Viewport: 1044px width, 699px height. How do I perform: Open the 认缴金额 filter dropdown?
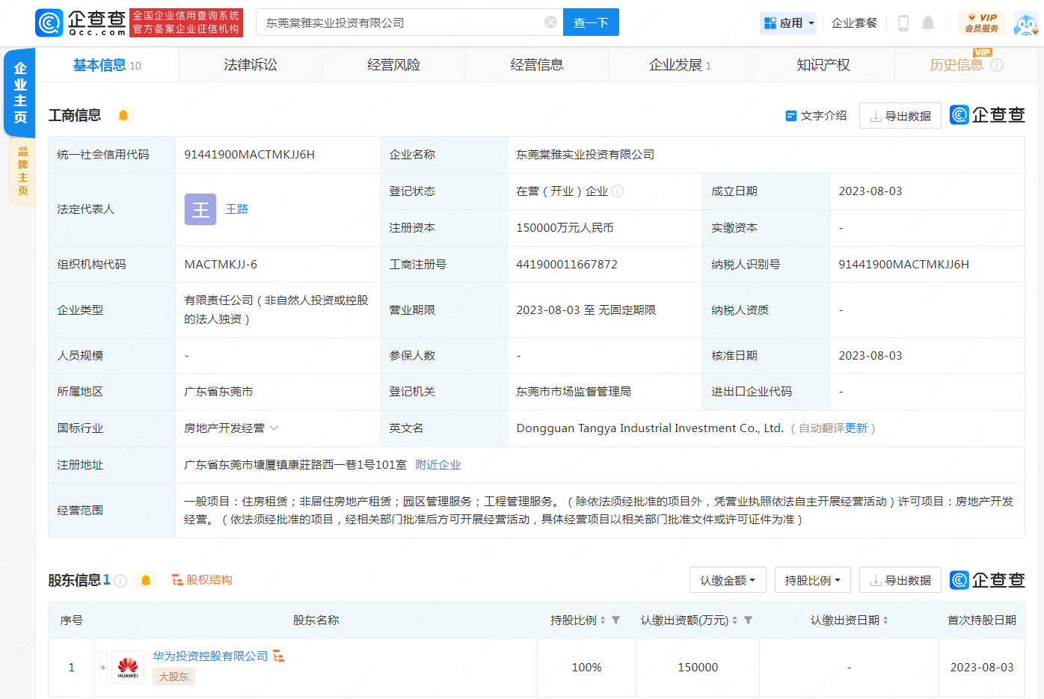point(727,580)
